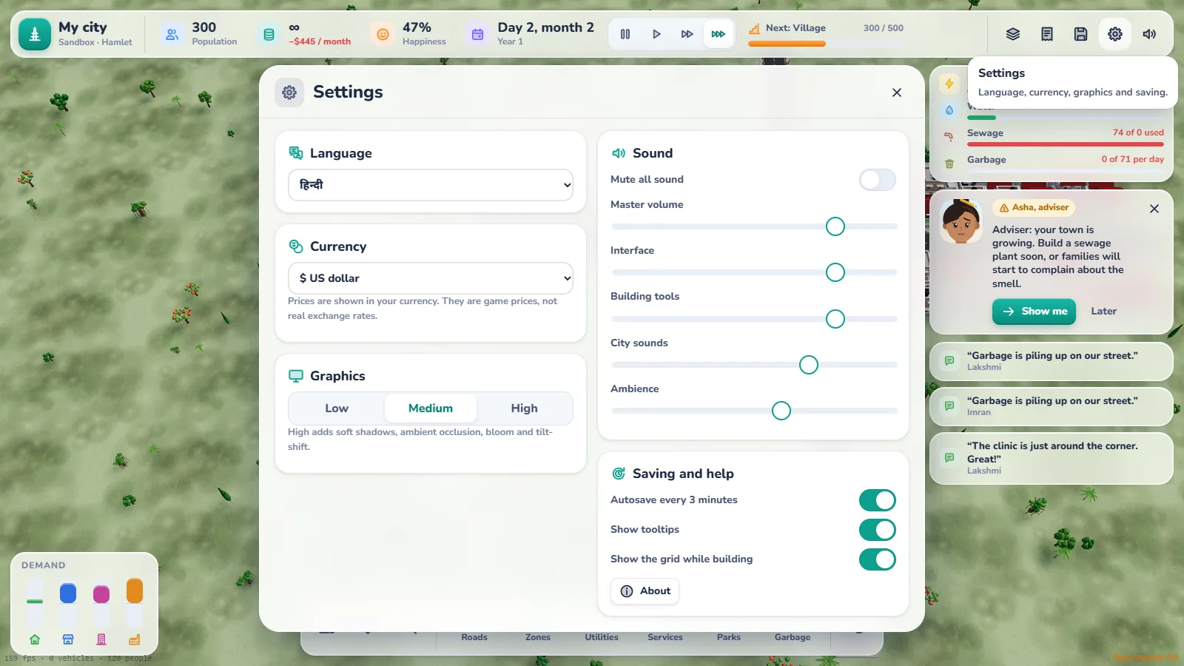Click Imran's garbage piling up message
The height and width of the screenshot is (666, 1184).
point(1052,406)
